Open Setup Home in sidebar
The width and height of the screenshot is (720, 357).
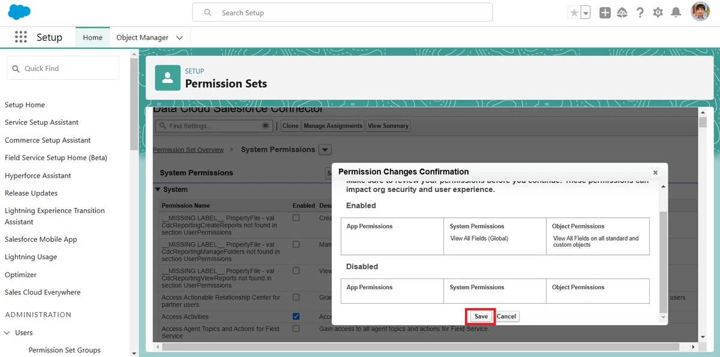click(x=25, y=105)
